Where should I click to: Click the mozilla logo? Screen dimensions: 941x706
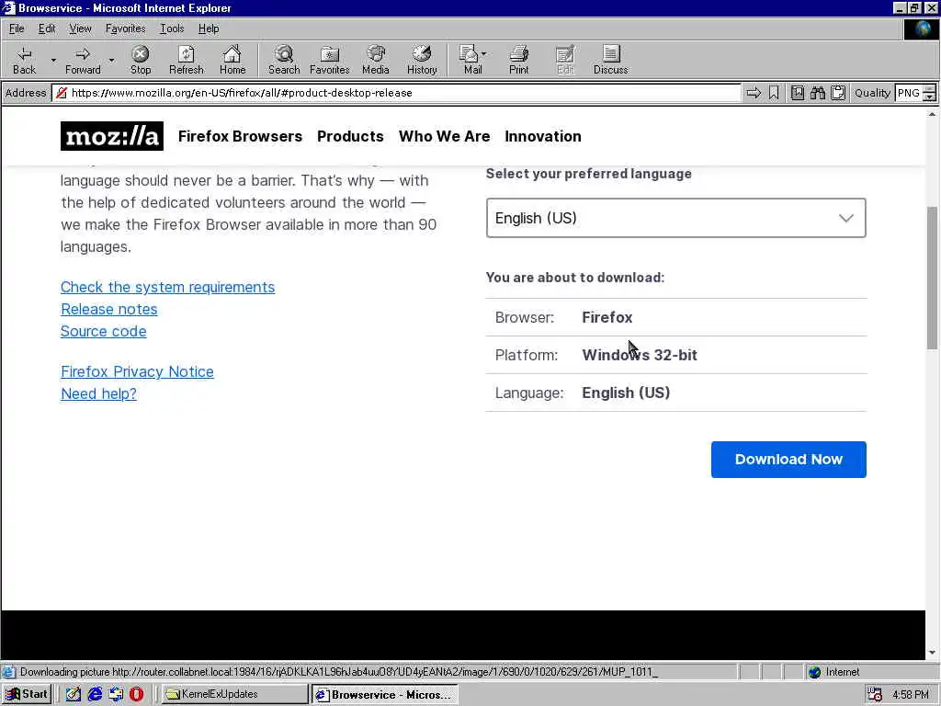[111, 136]
